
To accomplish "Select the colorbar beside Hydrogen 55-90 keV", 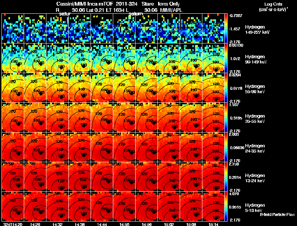I will (226, 88).
